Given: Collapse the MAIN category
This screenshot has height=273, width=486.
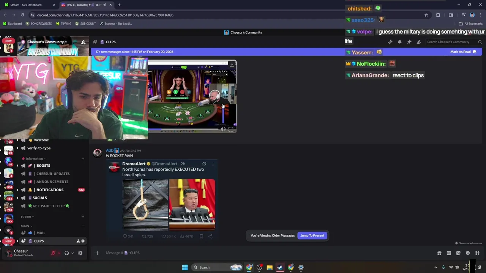Looking at the screenshot, I should (27, 226).
